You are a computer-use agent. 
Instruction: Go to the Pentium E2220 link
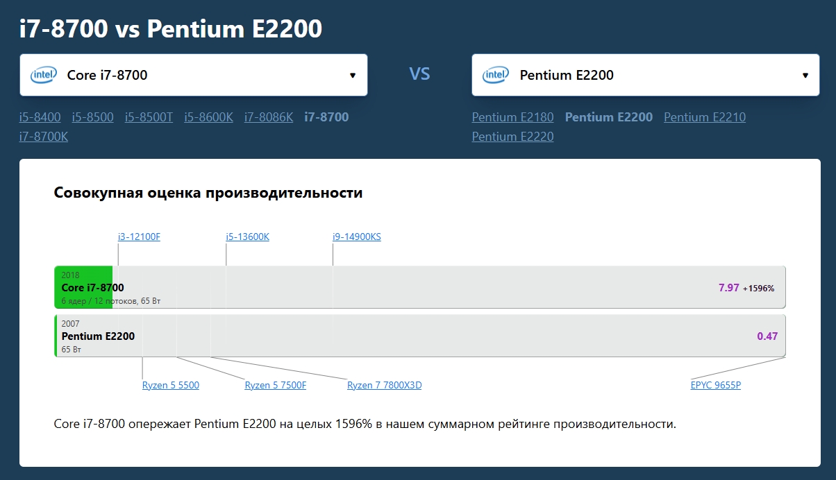513,137
